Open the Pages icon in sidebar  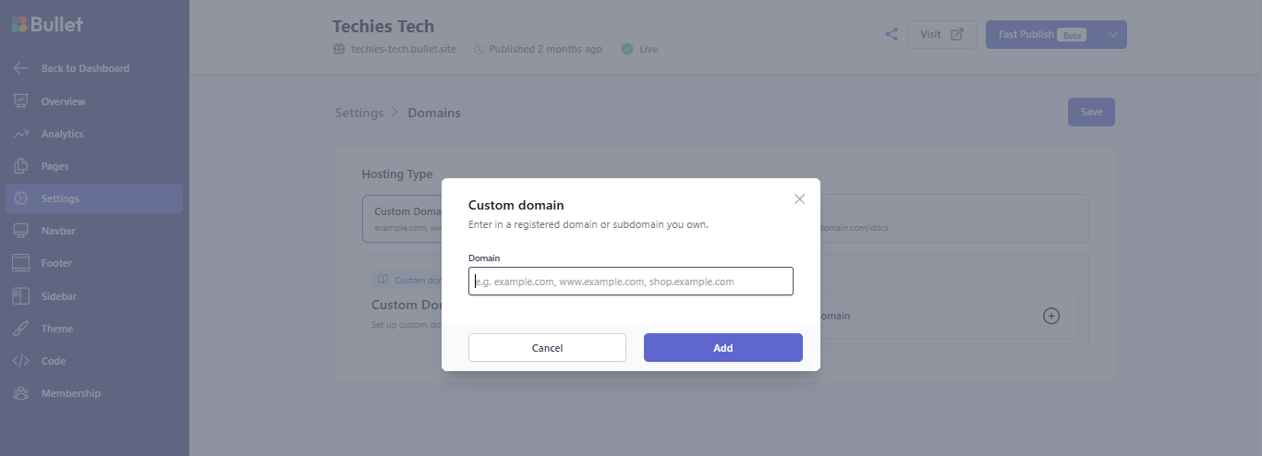(20, 166)
